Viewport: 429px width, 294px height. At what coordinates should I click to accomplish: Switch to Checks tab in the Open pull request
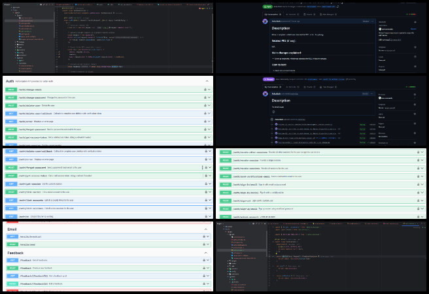point(310,14)
